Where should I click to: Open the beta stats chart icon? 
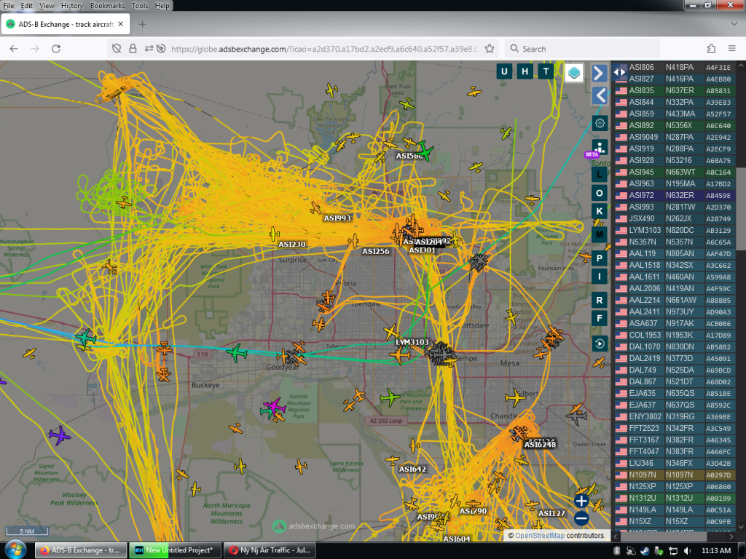(600, 147)
